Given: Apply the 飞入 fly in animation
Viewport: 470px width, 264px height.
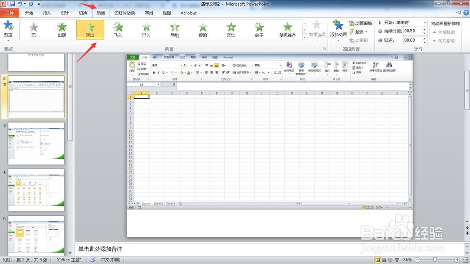Looking at the screenshot, I should point(118,30).
